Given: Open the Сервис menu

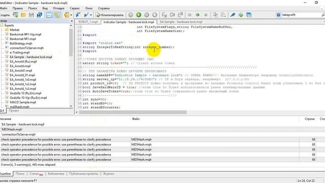Looking at the screenshot, I should coord(75,8).
